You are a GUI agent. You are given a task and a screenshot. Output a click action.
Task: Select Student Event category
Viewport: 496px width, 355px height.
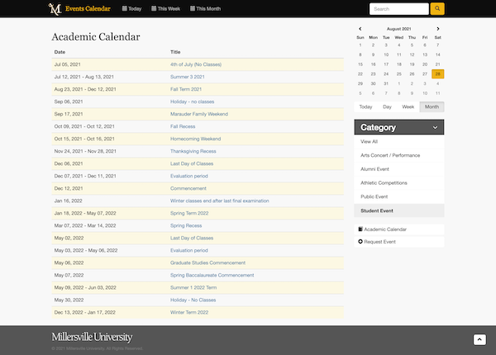tap(399, 211)
